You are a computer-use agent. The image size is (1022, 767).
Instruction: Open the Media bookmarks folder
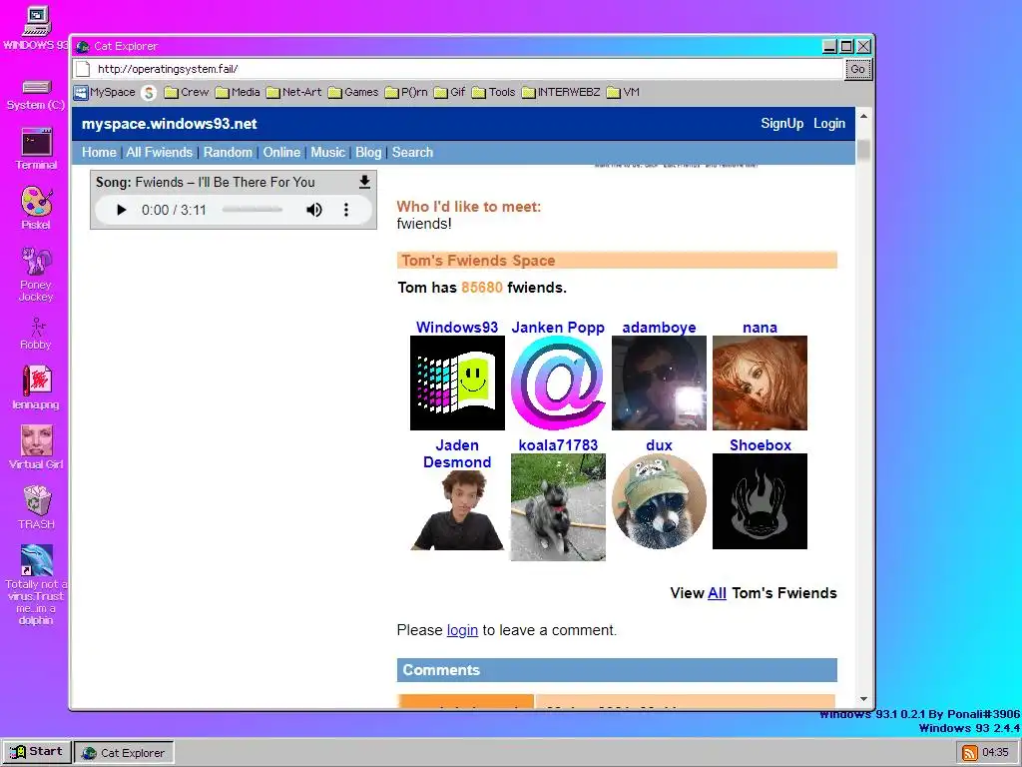(238, 93)
